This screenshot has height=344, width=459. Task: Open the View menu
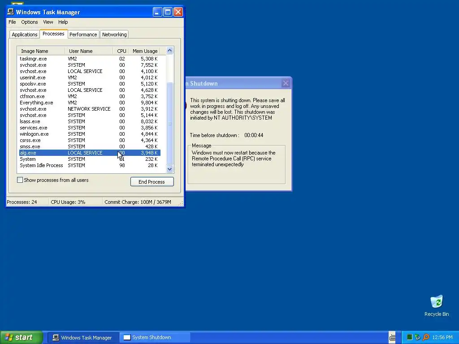(x=48, y=22)
